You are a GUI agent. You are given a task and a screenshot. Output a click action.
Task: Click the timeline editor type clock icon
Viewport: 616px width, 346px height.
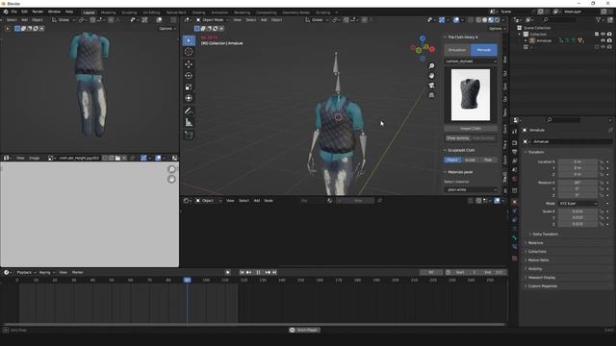(7, 272)
